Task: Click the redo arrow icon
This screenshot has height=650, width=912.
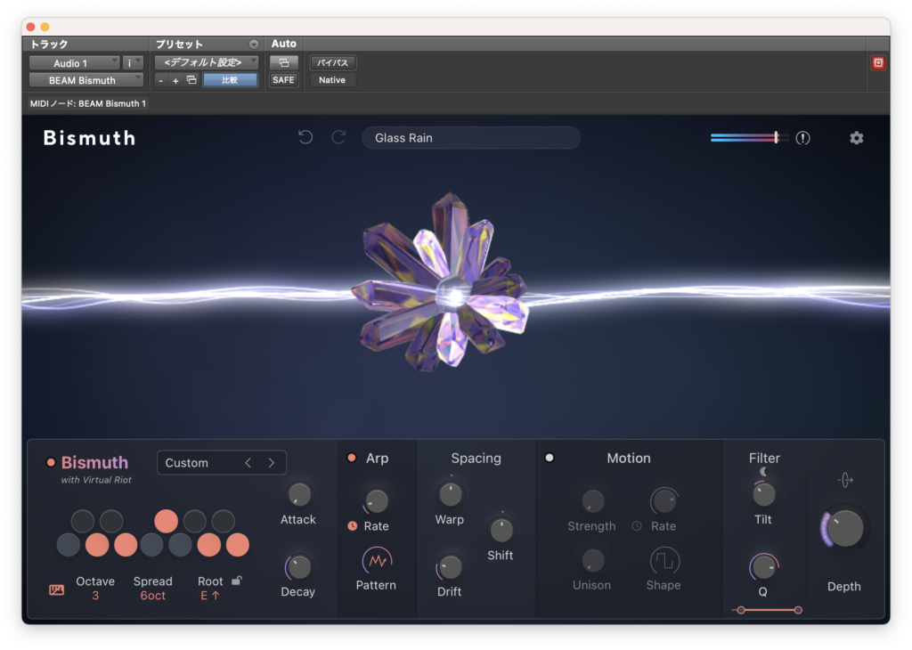Action: 339,137
